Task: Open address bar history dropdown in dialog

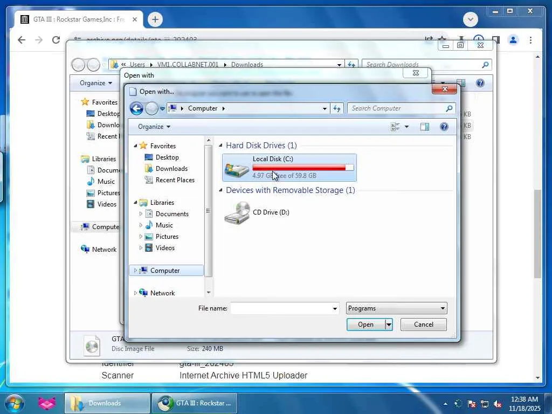Action: click(325, 108)
